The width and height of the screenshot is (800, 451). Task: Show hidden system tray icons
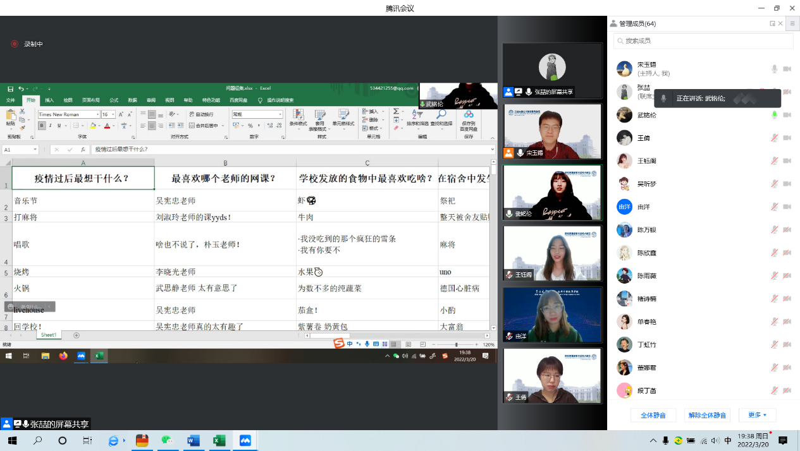coord(653,440)
